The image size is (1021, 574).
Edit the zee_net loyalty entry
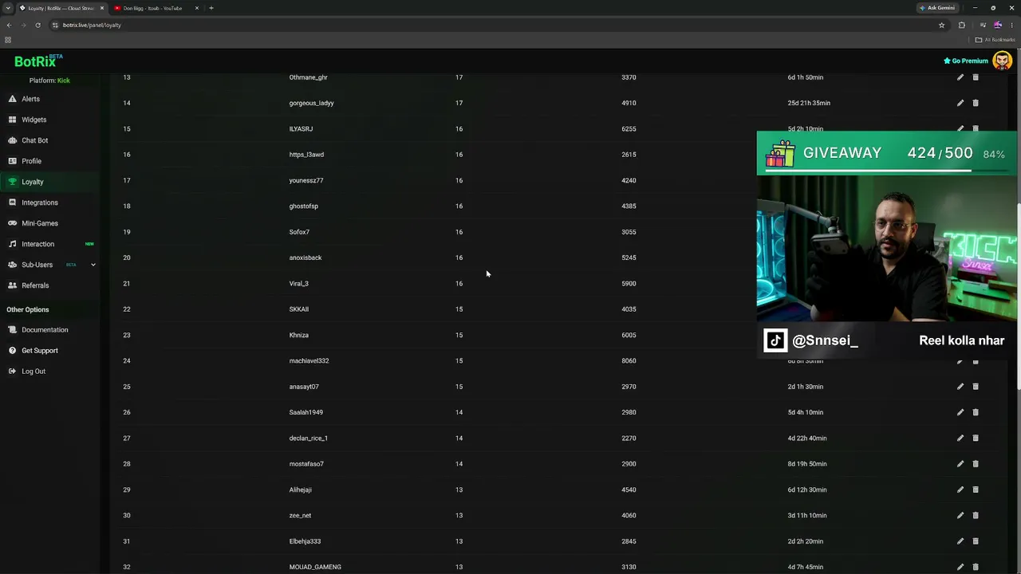tap(960, 515)
